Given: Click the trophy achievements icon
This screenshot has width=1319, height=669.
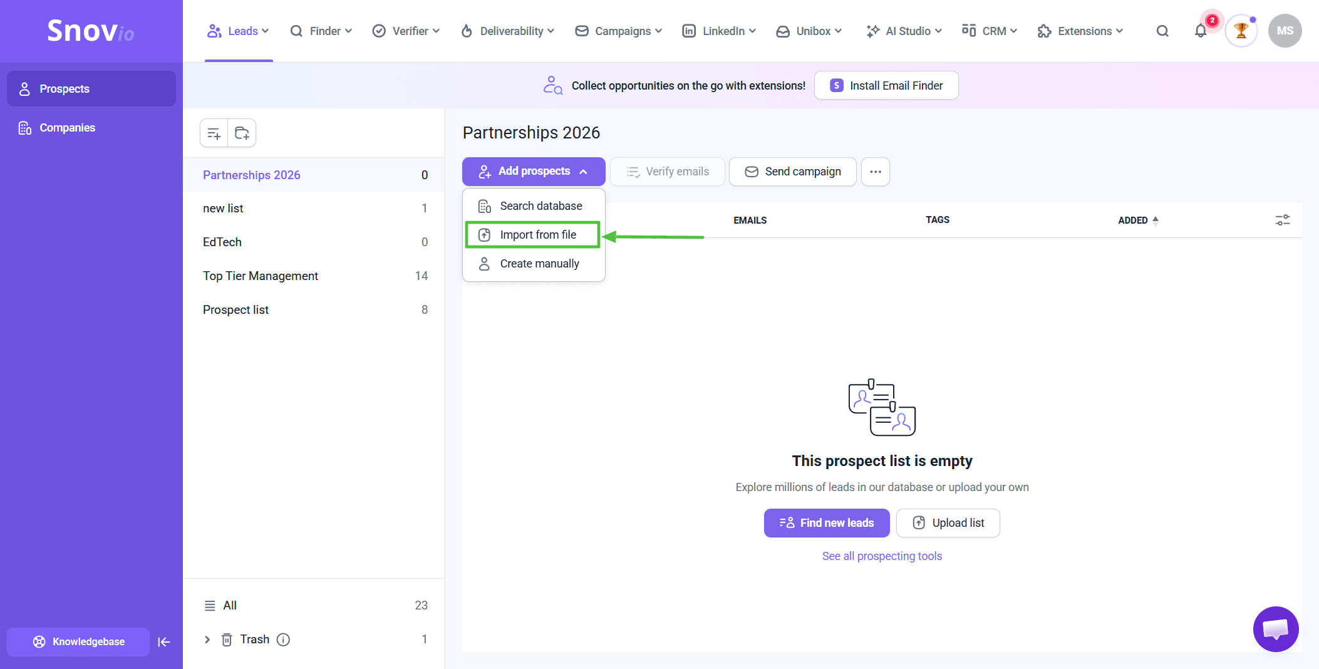Looking at the screenshot, I should [1241, 31].
